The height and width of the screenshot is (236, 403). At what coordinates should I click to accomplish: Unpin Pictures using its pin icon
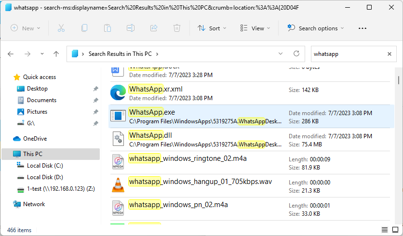click(95, 112)
